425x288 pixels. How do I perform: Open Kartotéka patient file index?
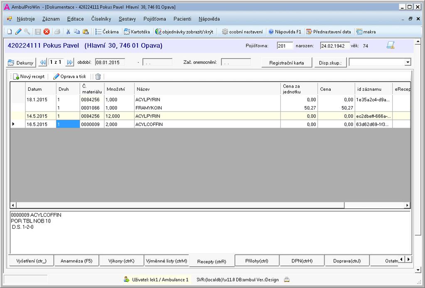137,31
